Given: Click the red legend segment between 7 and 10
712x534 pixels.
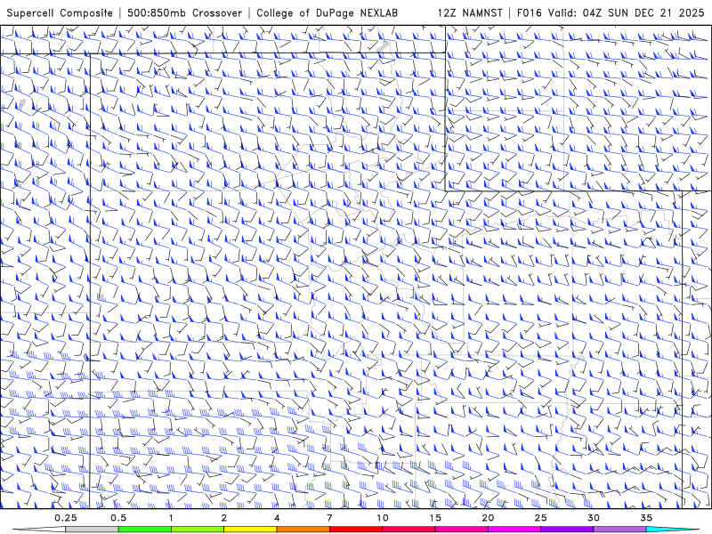Looking at the screenshot, I should (355, 530).
